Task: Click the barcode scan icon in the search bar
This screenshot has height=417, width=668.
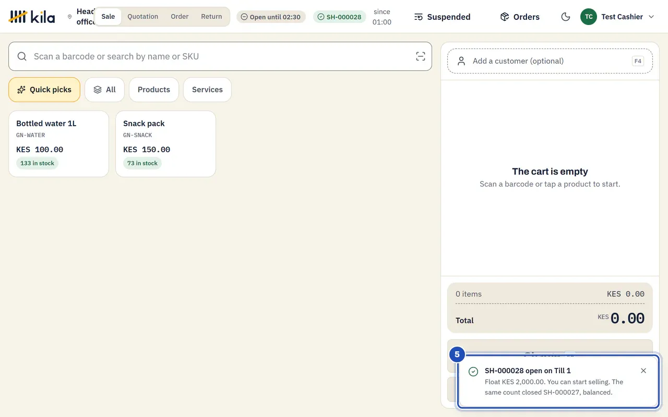Action: point(421,56)
